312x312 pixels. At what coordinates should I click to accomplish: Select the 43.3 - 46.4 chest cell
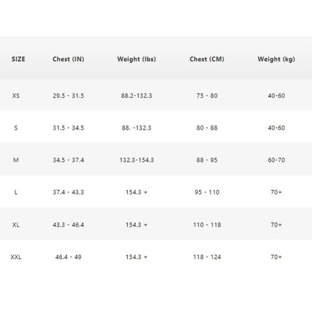coord(68,225)
